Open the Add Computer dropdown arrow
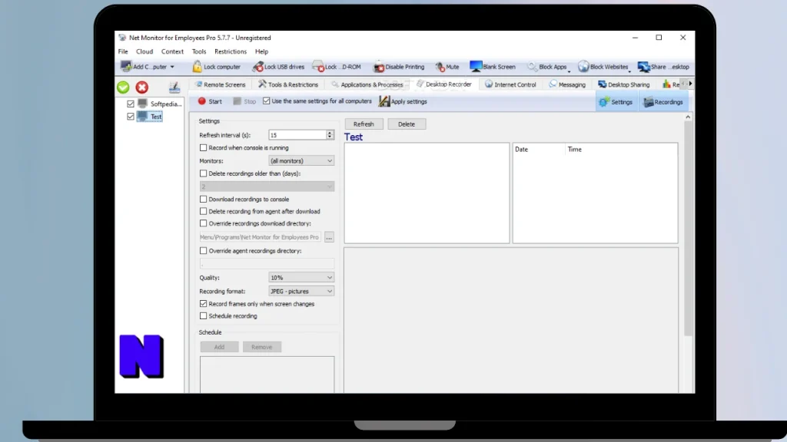This screenshot has height=442, width=787. pos(172,67)
